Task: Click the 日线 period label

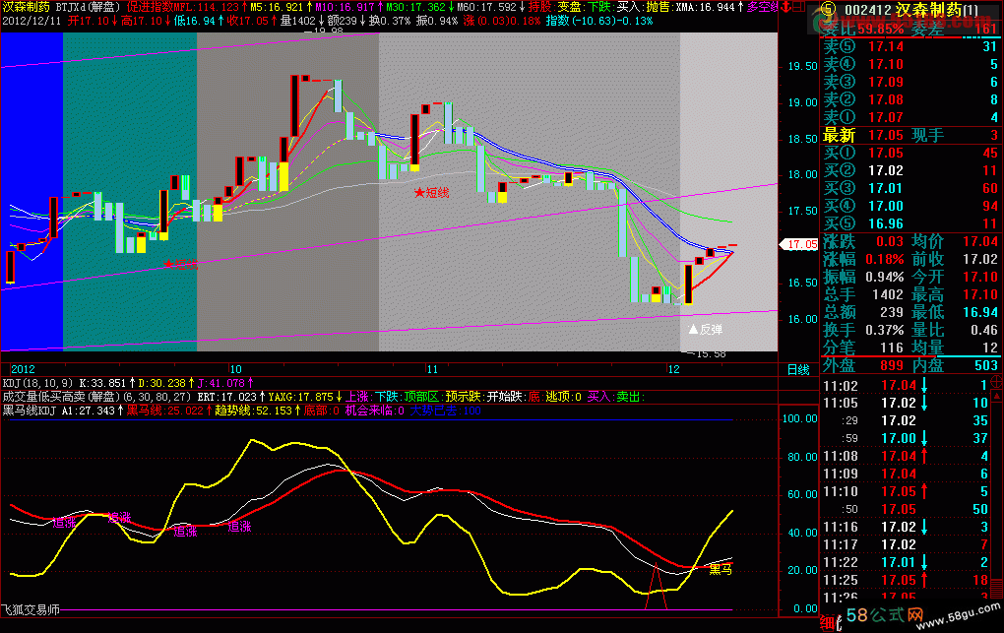Action: click(798, 370)
